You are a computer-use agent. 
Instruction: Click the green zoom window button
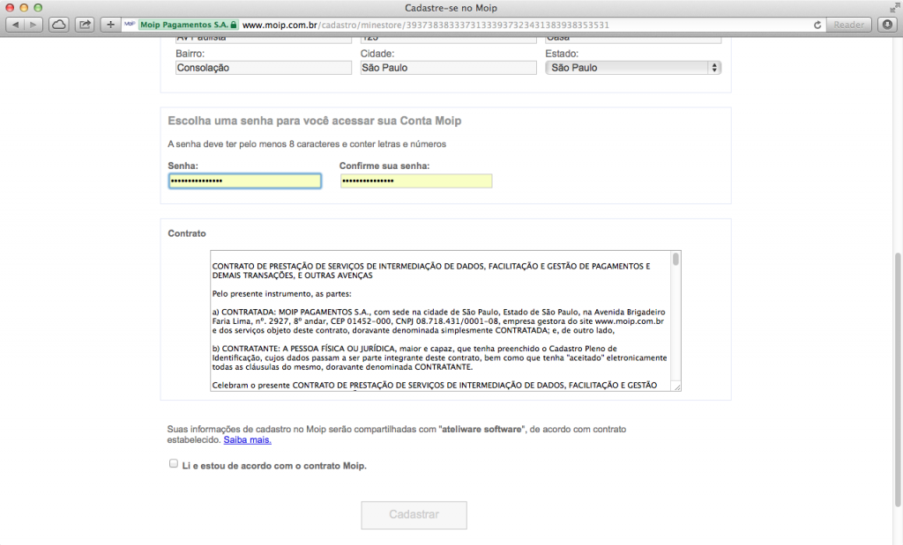(38, 7)
